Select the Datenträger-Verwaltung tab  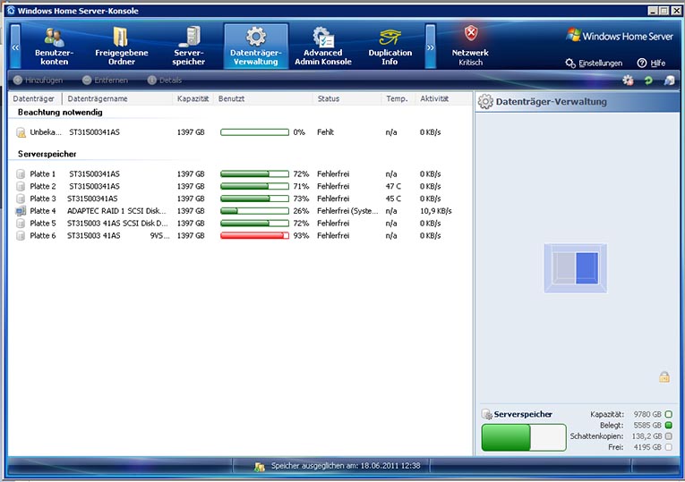(256, 47)
